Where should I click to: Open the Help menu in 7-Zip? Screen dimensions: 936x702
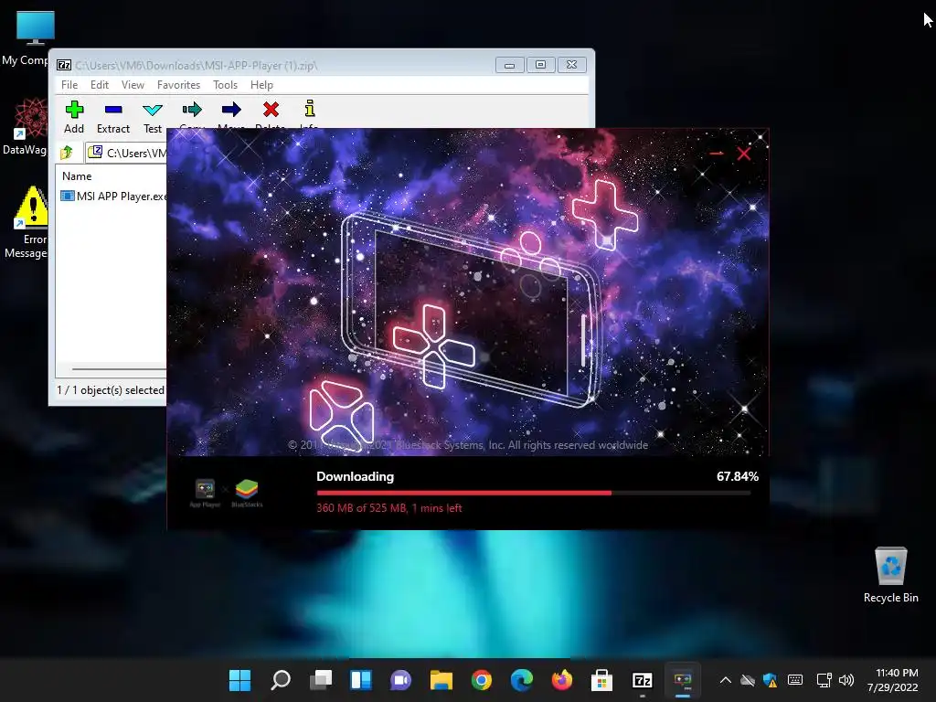pos(261,85)
